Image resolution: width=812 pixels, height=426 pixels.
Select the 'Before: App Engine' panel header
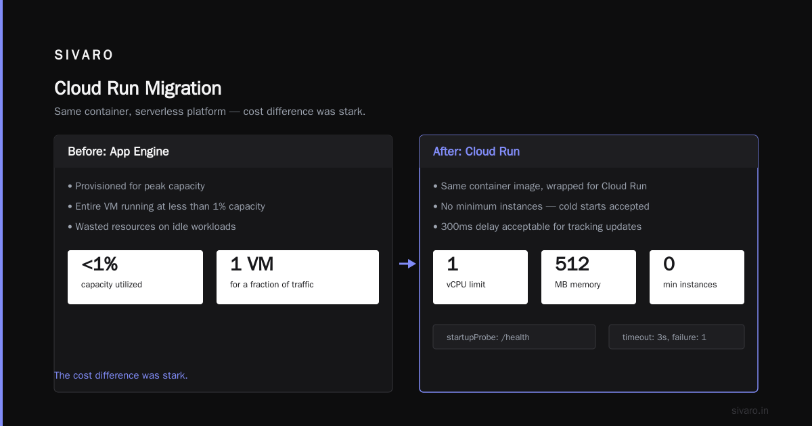223,151
